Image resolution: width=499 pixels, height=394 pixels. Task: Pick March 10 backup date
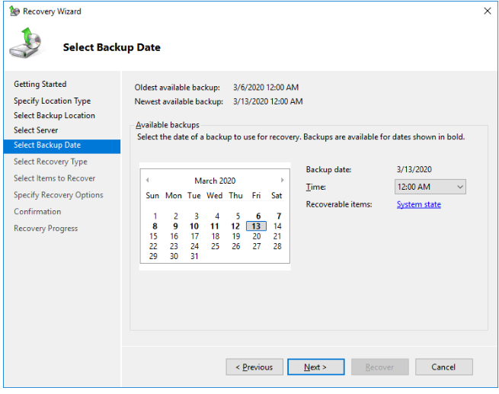(194, 226)
